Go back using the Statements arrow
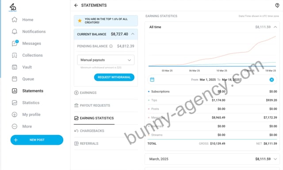 (x=76, y=5)
